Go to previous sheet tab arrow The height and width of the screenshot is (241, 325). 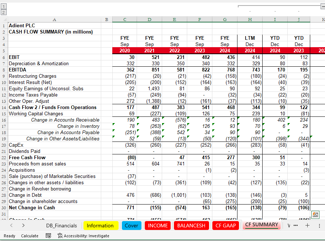click(x=11, y=225)
